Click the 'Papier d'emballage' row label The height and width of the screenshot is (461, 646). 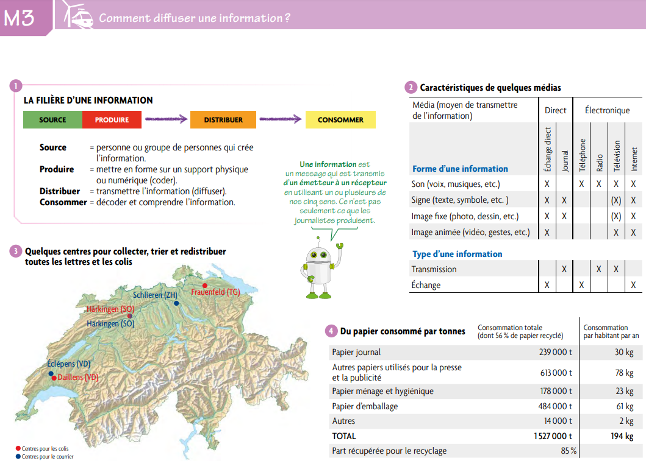tap(365, 406)
